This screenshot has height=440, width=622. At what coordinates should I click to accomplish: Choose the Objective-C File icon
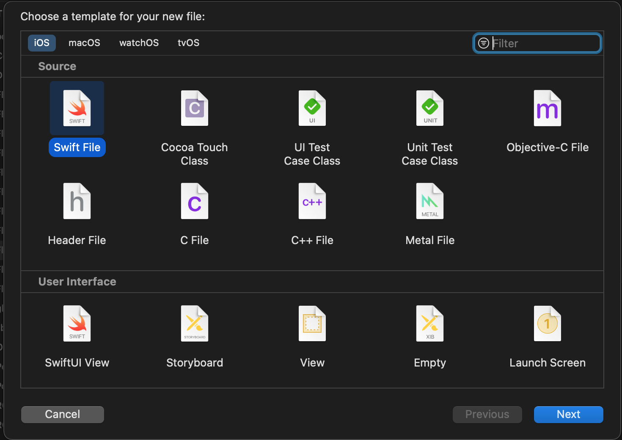[x=548, y=108]
